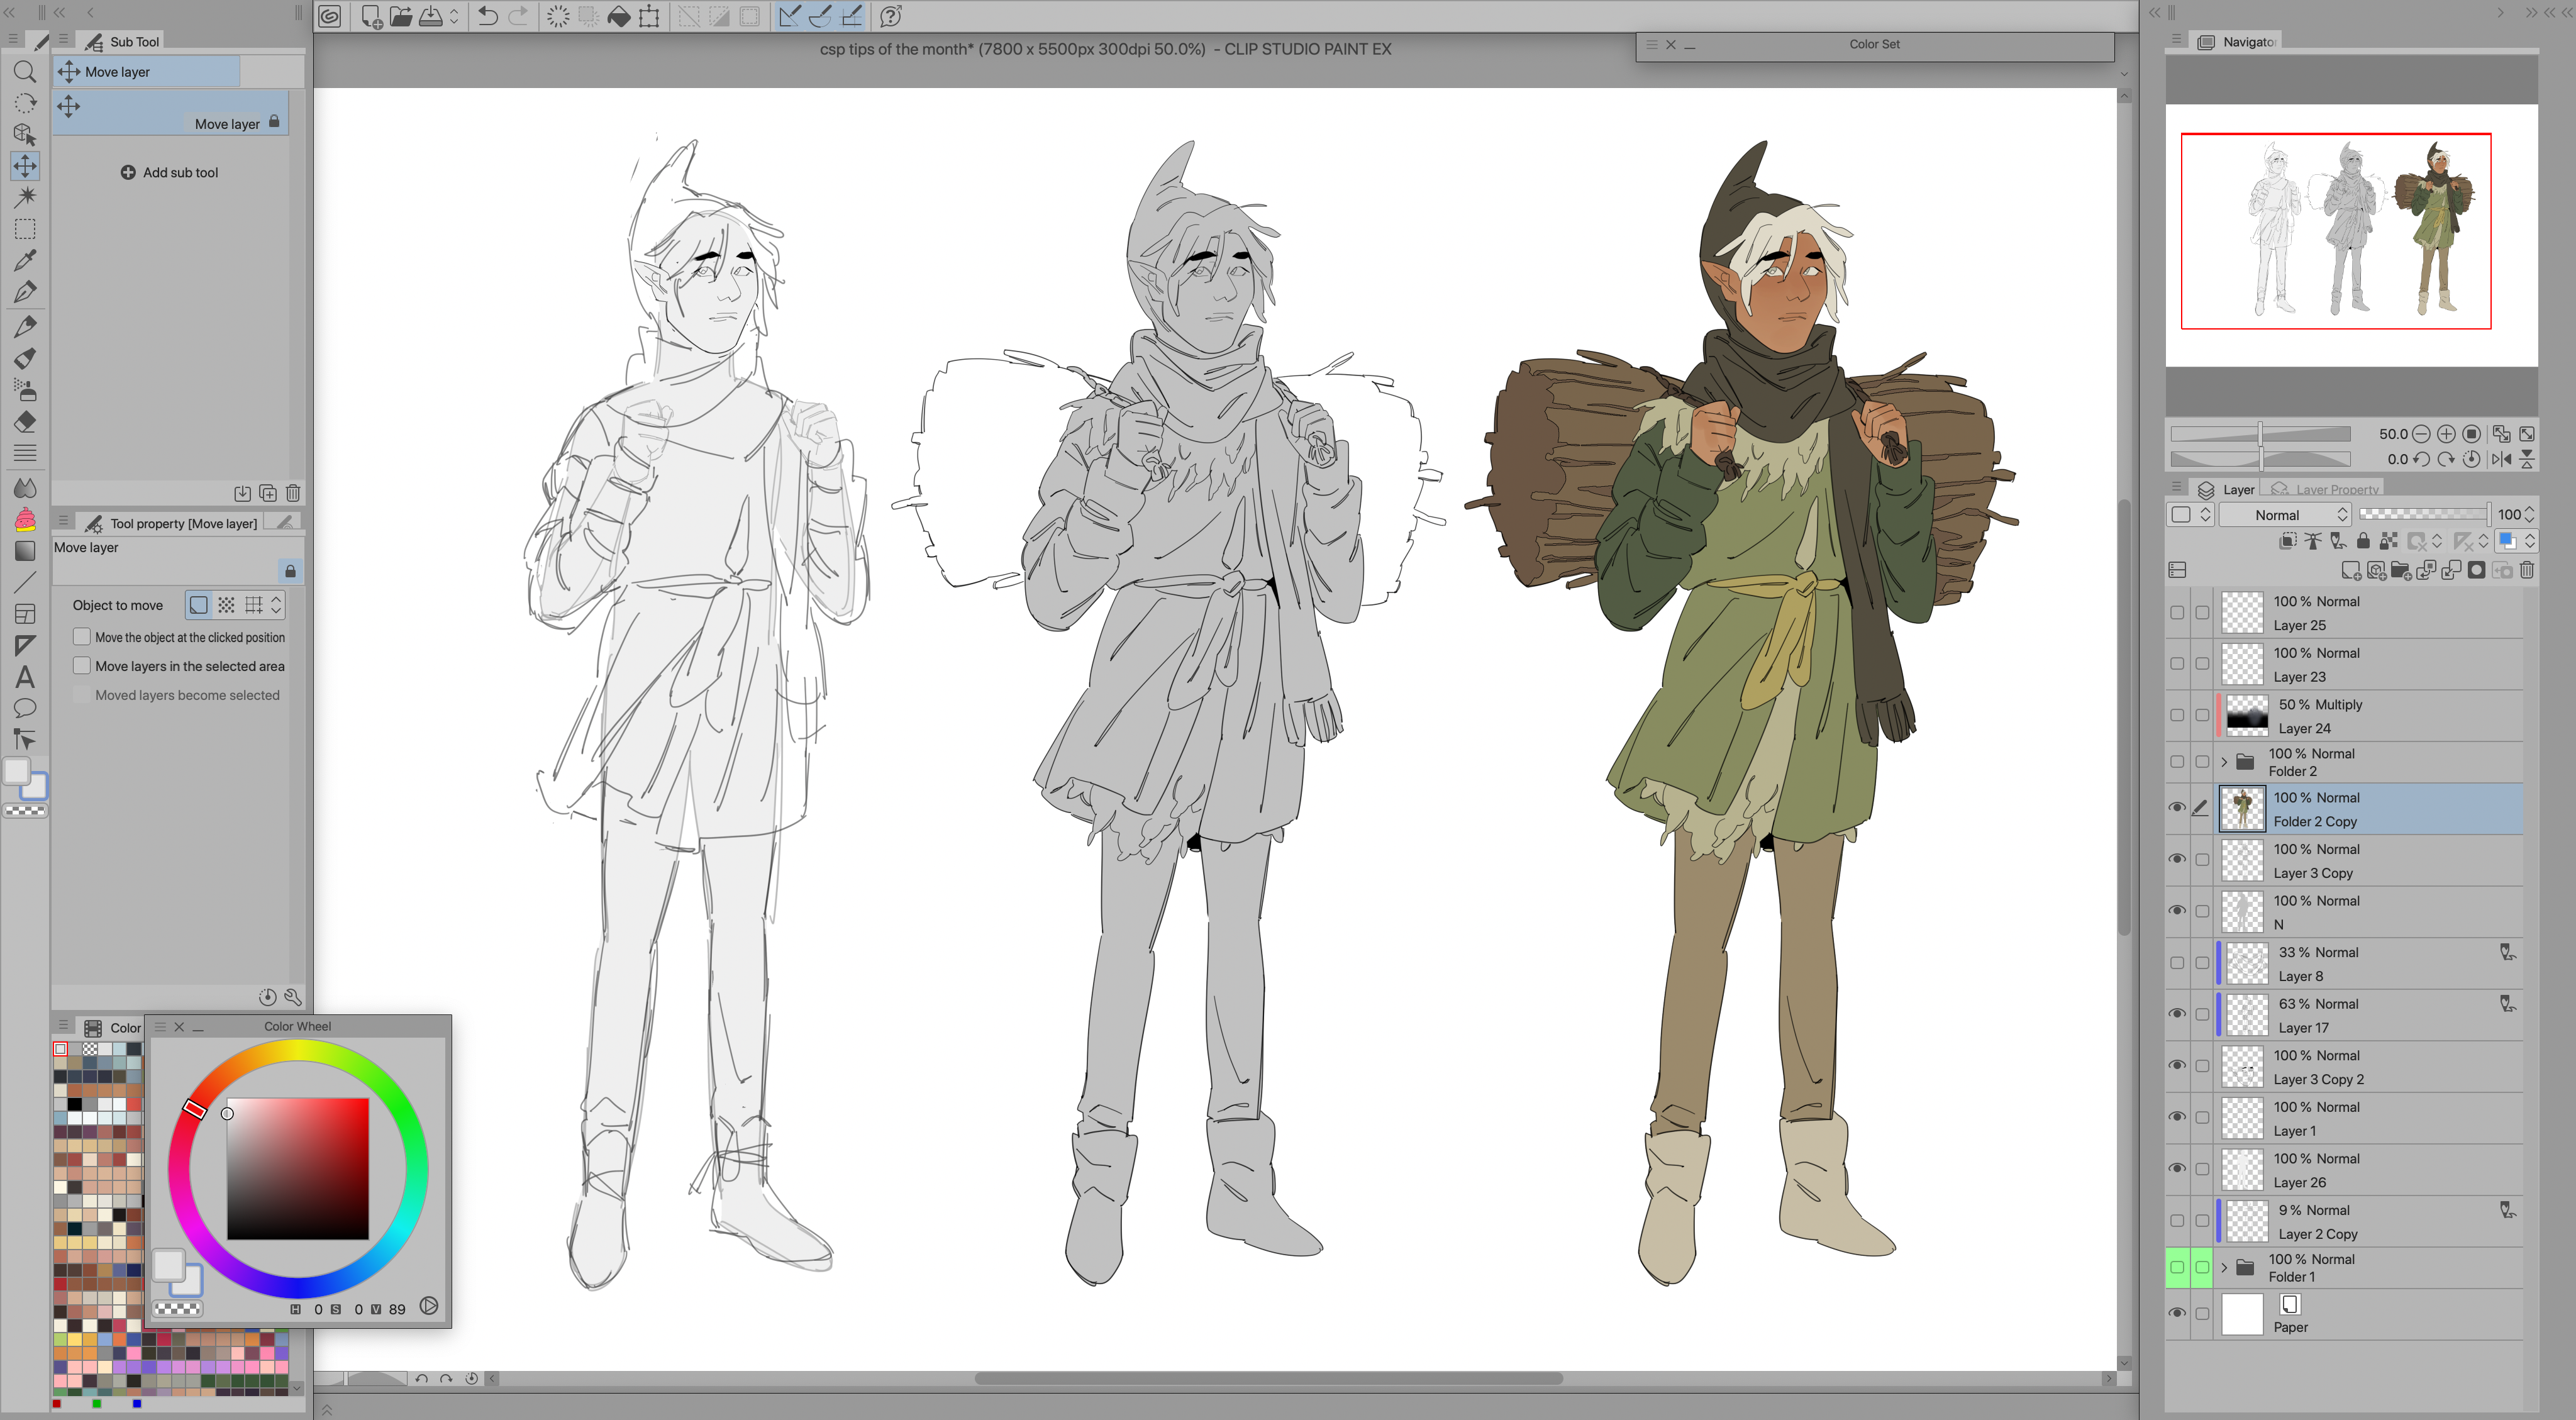
Task: Hide the Layer 3 Copy layer
Action: (x=2177, y=859)
